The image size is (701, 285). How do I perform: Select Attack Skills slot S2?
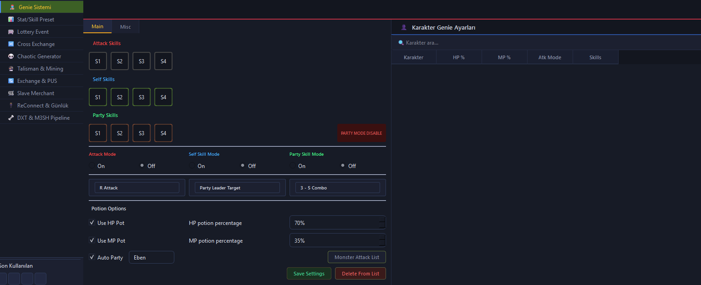(x=120, y=61)
